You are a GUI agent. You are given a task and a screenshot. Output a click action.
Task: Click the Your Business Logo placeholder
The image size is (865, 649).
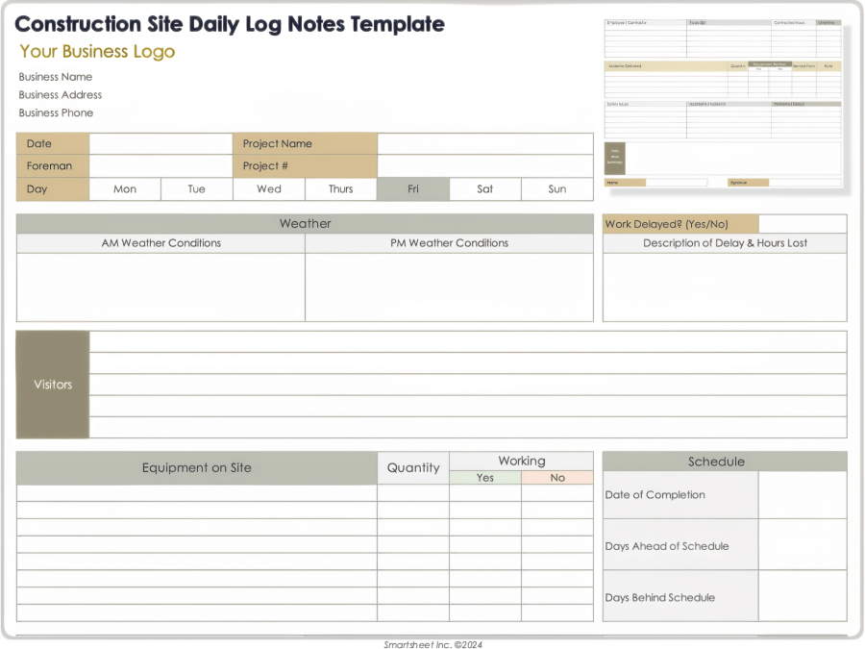(x=96, y=51)
